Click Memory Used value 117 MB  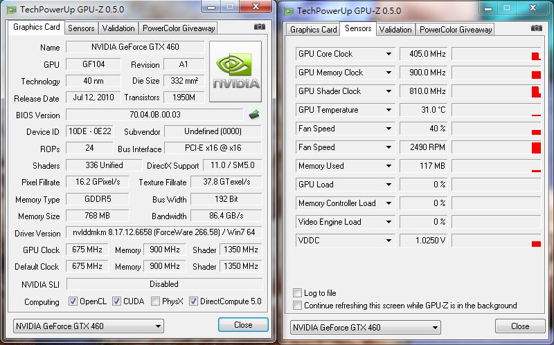coord(423,166)
